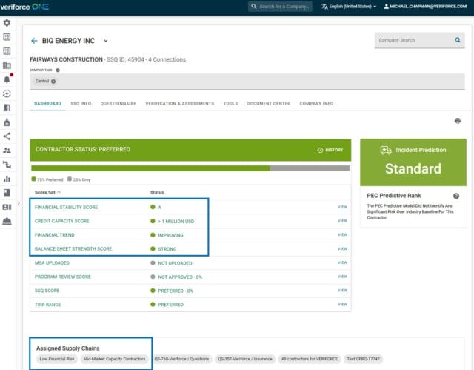Screen dimensions: 474x370
Task: Open Program Review Score link
Action: 62,277
